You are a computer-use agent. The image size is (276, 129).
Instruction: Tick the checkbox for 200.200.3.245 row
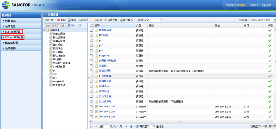[x=91, y=117]
